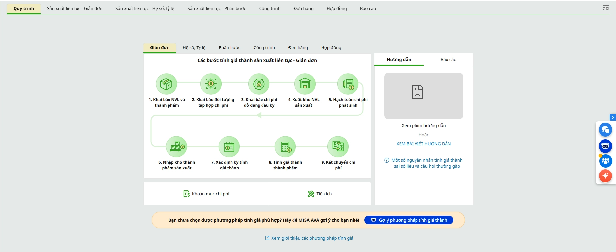Open XEM BÀI VIẾT HƯỚNG DẪN link
The image size is (616, 252).
(423, 144)
